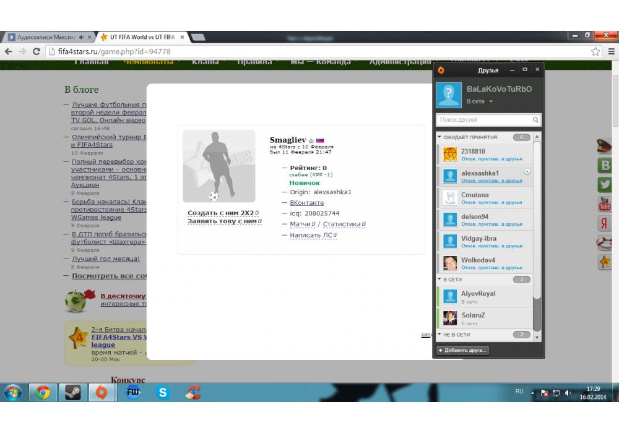Open Steam from the taskbar
Screen dimensions: 619x433
click(72, 392)
